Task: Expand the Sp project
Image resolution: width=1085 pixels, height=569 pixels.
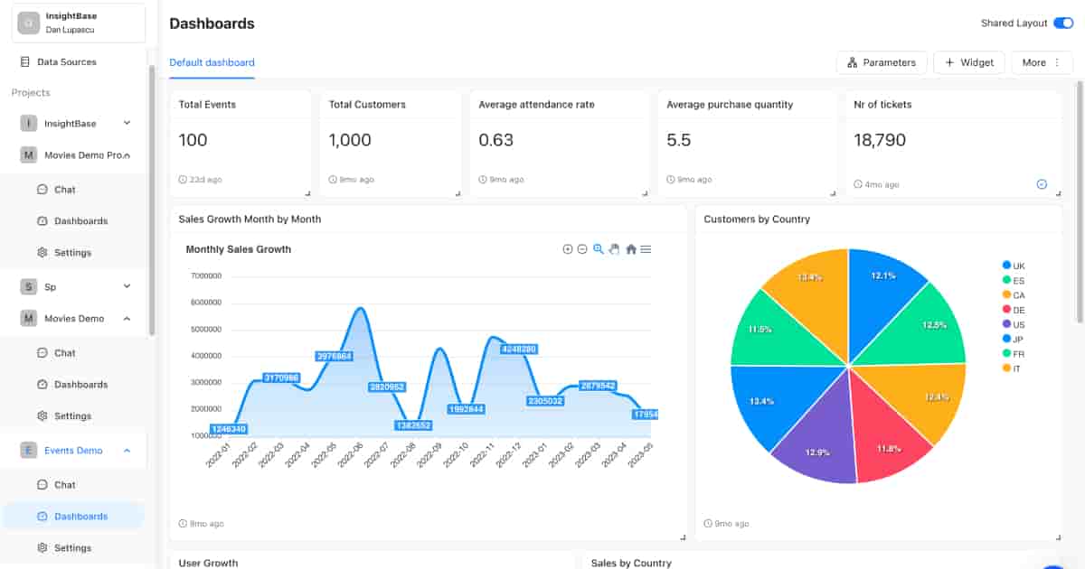Action: (127, 286)
